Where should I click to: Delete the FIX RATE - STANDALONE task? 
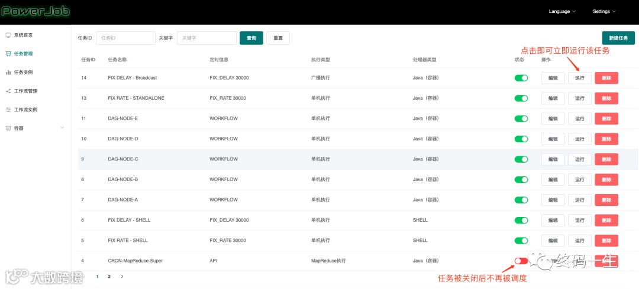[606, 98]
